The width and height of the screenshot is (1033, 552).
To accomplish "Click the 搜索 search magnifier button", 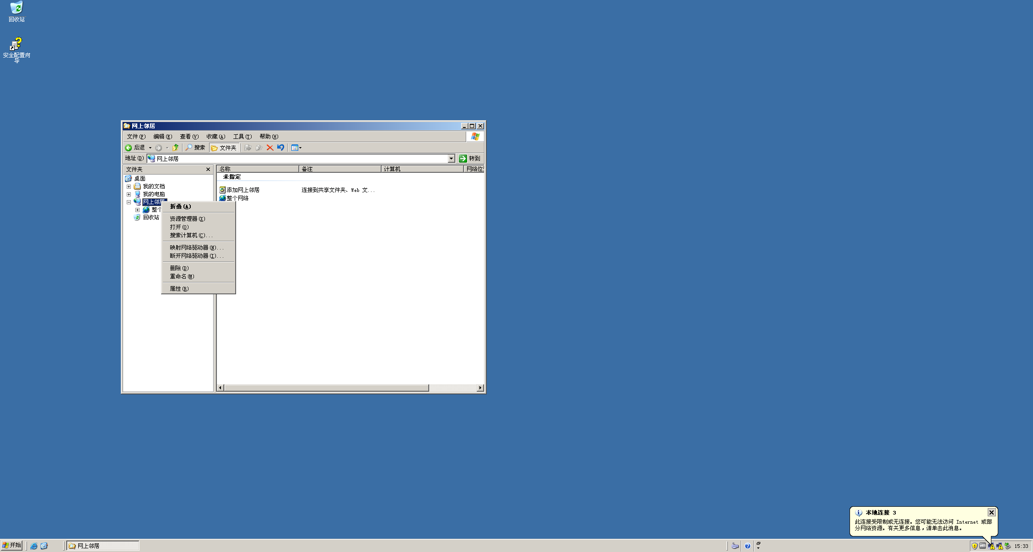I will pyautogui.click(x=195, y=148).
